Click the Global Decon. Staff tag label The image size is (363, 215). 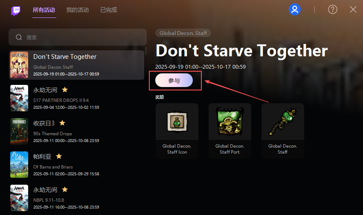click(183, 33)
